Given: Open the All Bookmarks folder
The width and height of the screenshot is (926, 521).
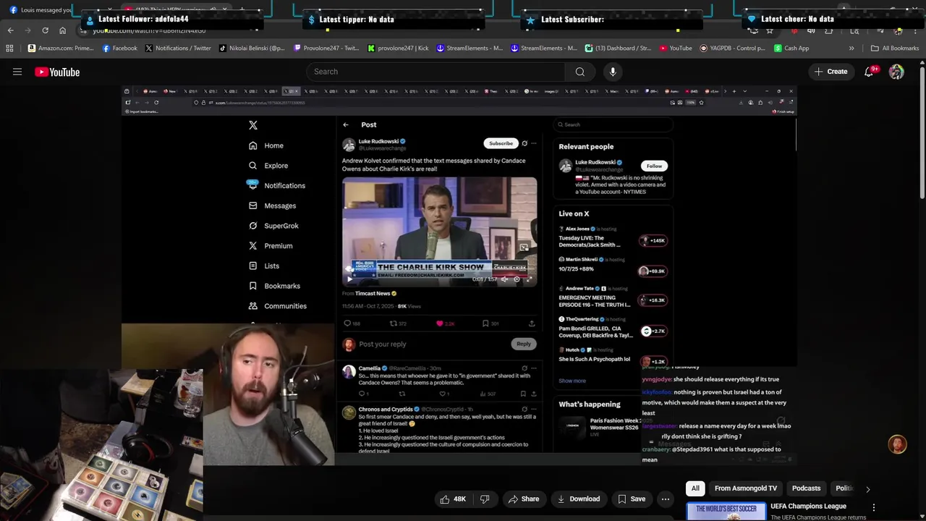Looking at the screenshot, I should click(x=895, y=48).
